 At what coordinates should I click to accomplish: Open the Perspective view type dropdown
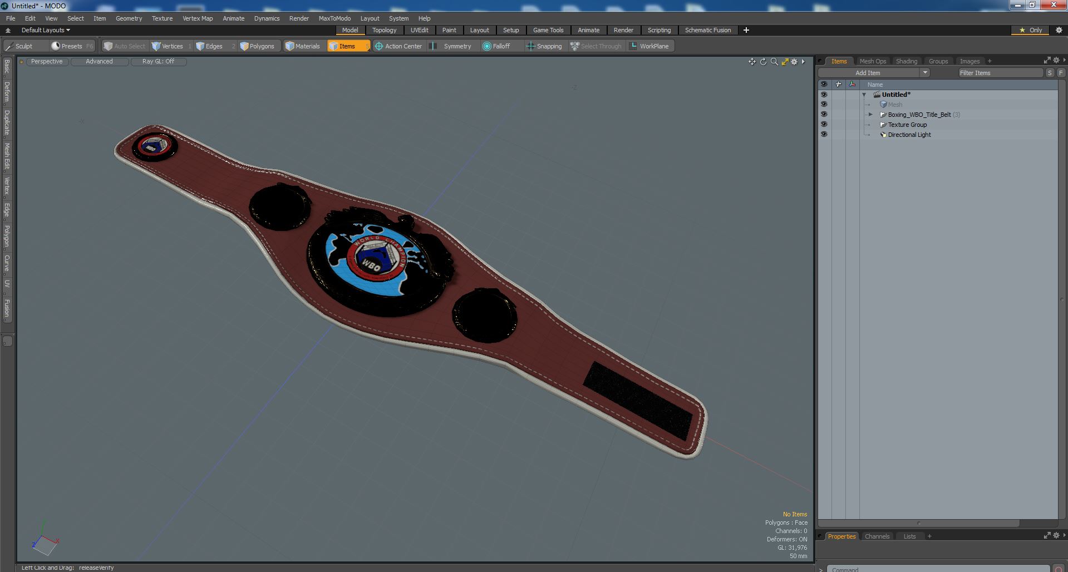click(47, 62)
